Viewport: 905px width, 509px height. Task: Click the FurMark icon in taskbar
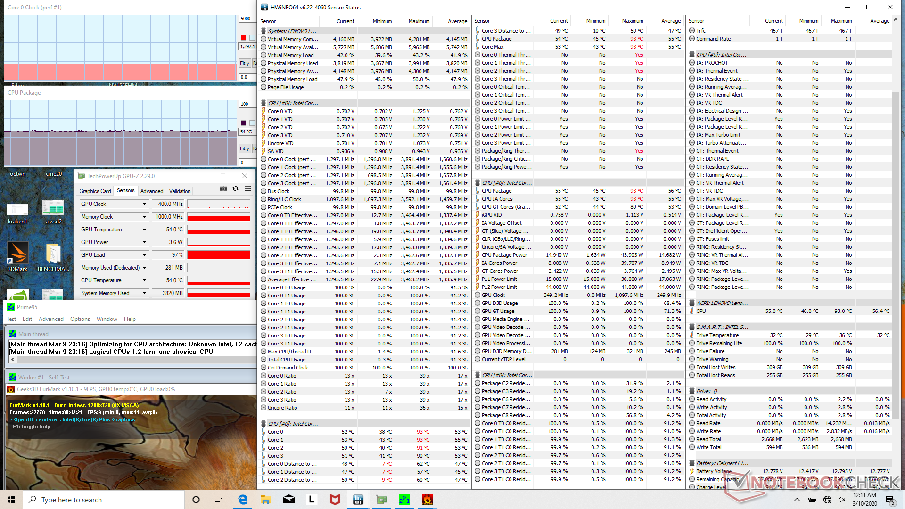[427, 500]
